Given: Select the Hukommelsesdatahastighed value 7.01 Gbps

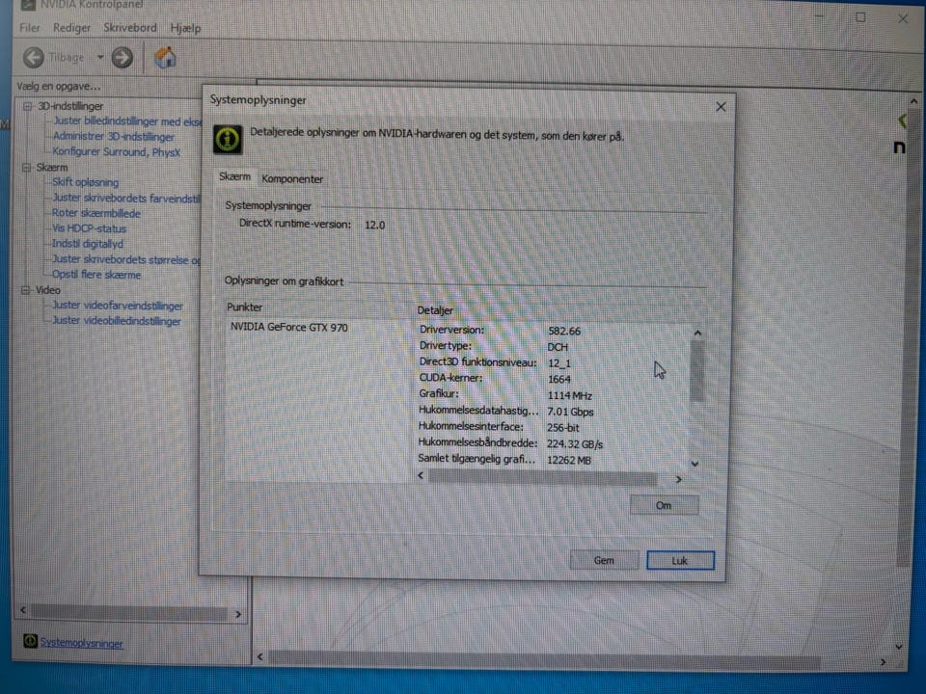Looking at the screenshot, I should click(570, 412).
